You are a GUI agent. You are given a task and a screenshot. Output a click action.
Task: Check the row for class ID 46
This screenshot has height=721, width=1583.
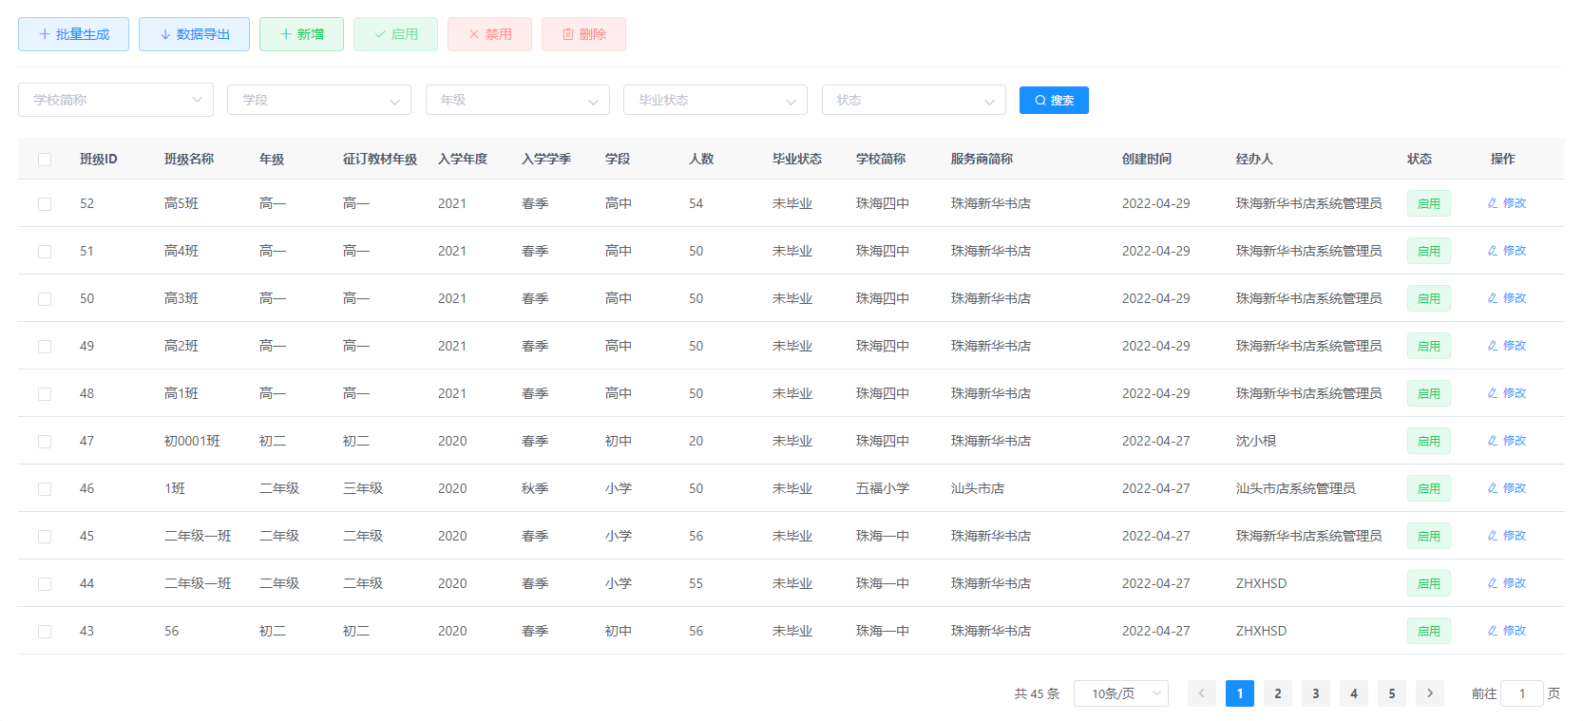coord(45,489)
